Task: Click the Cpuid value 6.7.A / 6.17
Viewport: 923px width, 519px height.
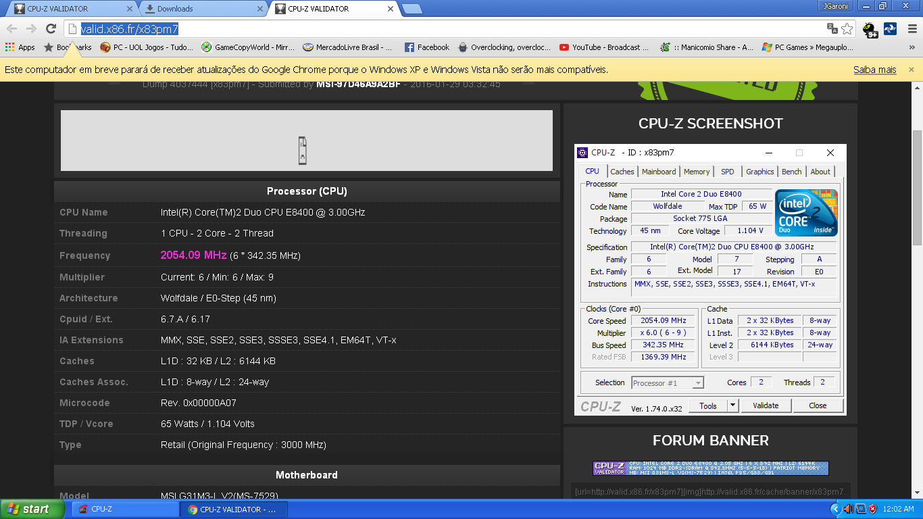Action: (185, 319)
